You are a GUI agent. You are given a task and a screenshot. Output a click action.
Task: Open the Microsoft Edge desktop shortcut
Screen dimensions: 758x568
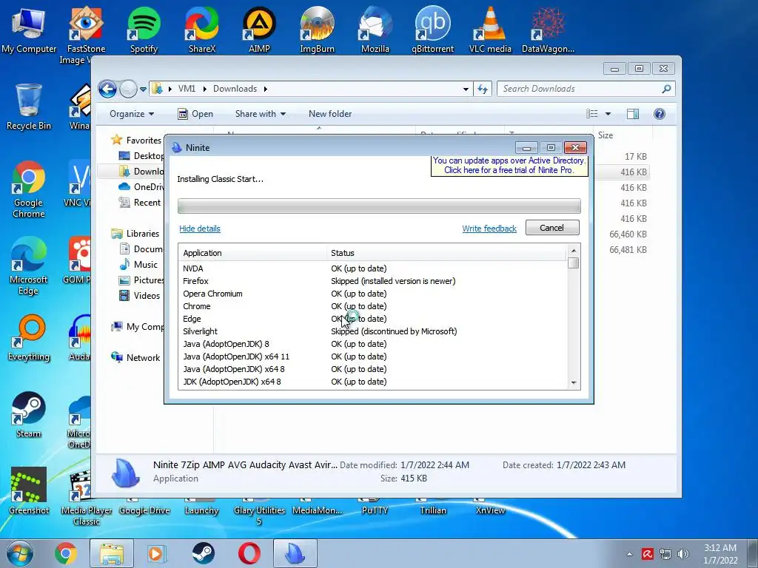click(29, 266)
